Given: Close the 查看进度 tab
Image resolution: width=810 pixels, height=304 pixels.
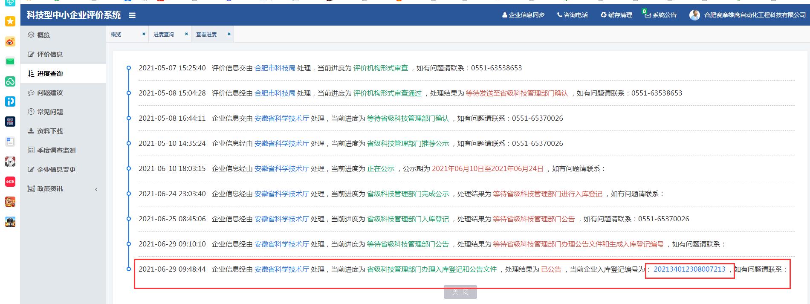Looking at the screenshot, I should tap(229, 34).
